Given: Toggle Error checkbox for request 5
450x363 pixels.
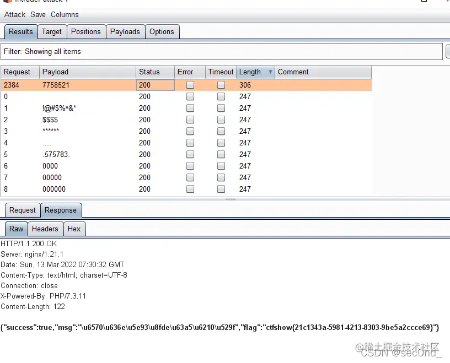Looking at the screenshot, I should pos(190,155).
